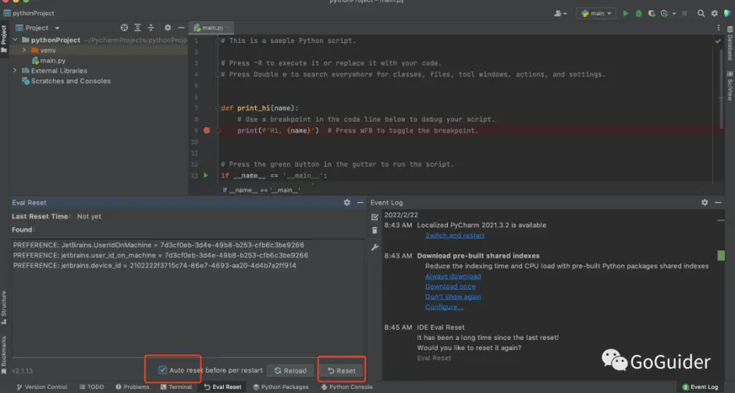Viewport: 735px width, 393px height.
Task: Click the Switch and restart link
Action: 455,235
